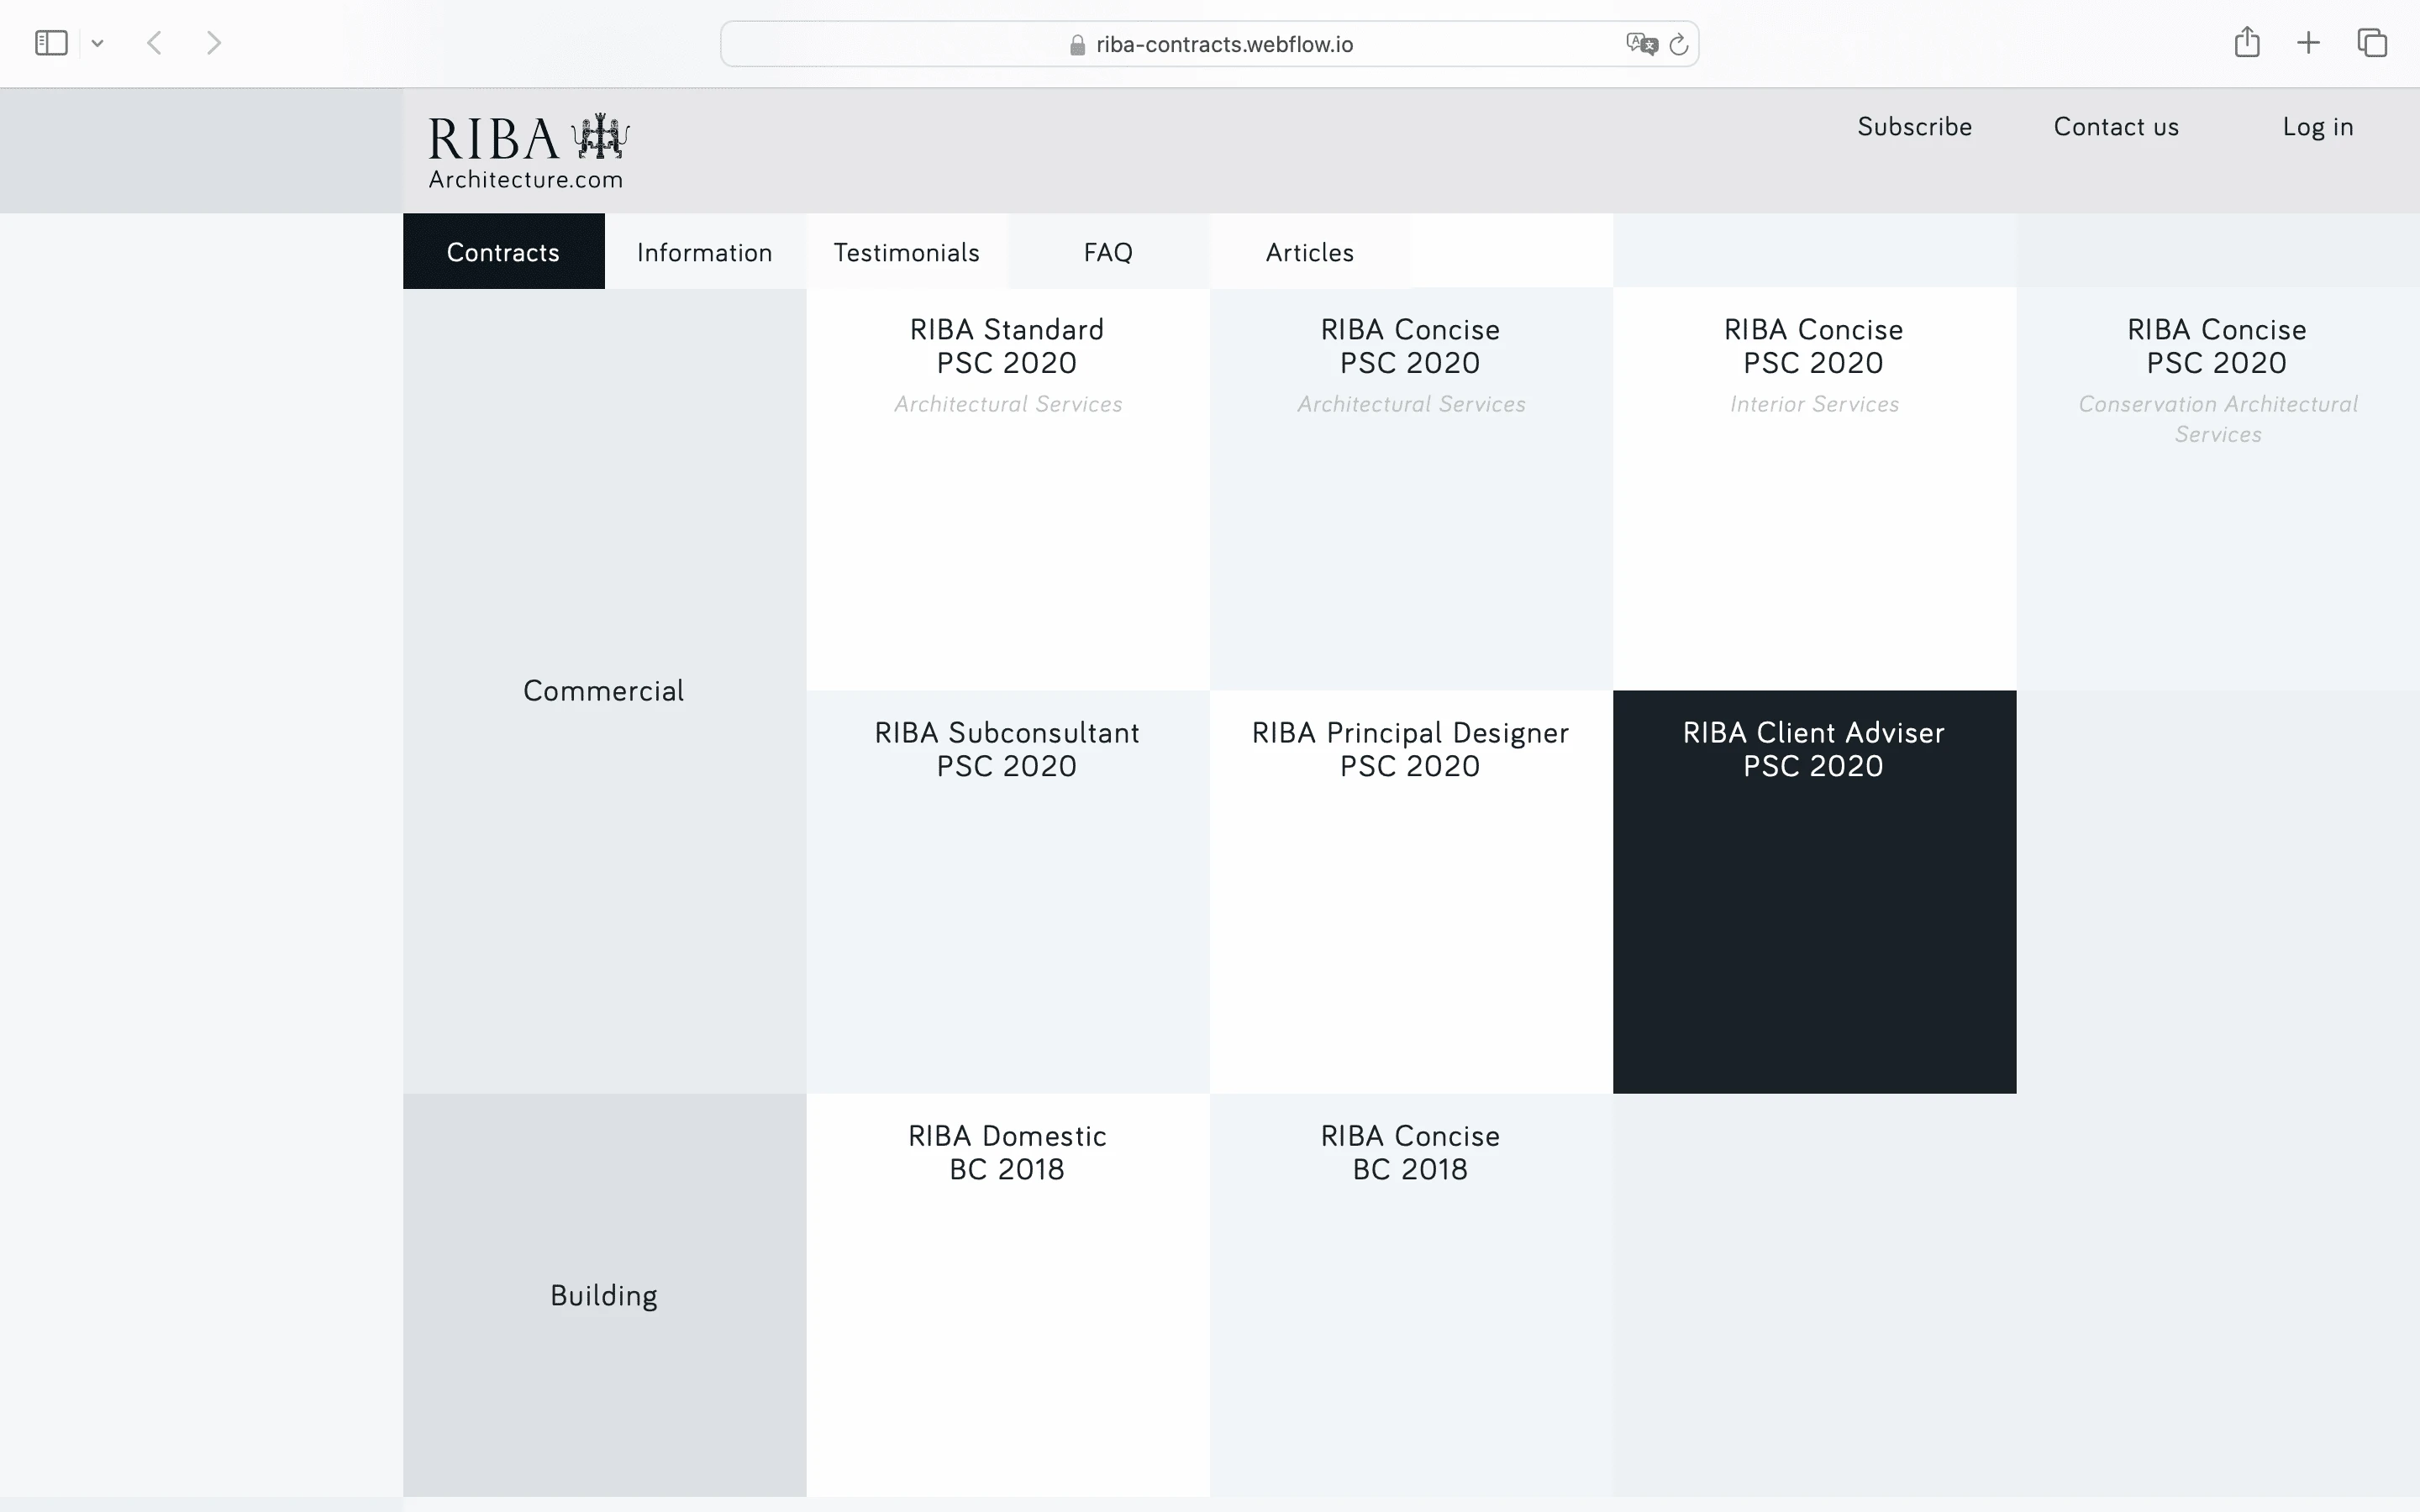The image size is (2420, 1512).
Task: Click the Log in link
Action: coord(2317,127)
